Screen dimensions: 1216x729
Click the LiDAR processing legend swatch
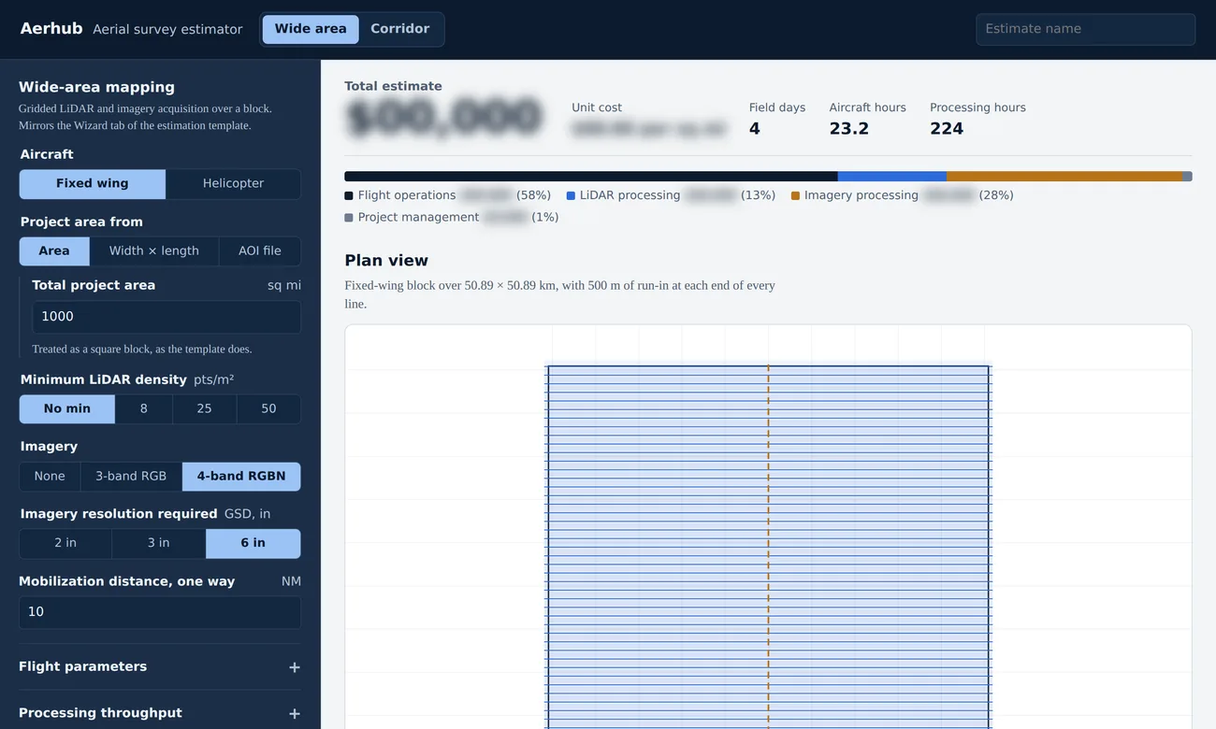(571, 196)
